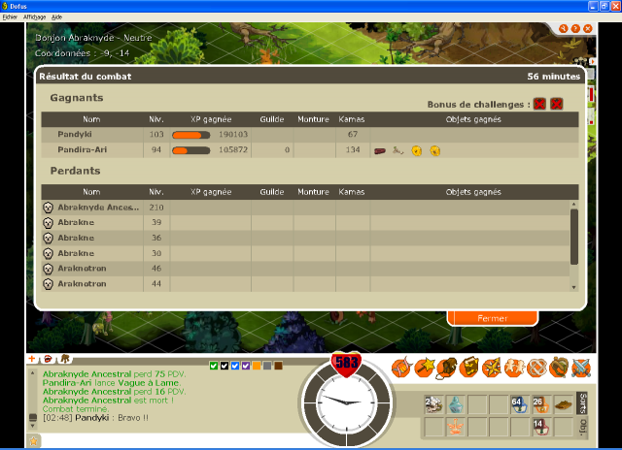
Task: Click the chat text input field
Action: click(171, 441)
